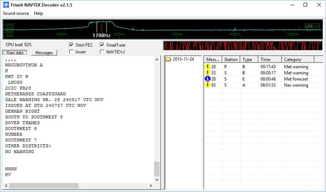Sort by the Time column header
Image resolution: width=326 pixels, height=192 pixels.
pyautogui.click(x=270, y=59)
